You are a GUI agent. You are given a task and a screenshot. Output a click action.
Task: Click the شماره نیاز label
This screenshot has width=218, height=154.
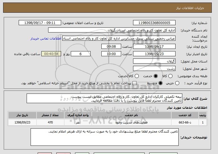coord(199,23)
